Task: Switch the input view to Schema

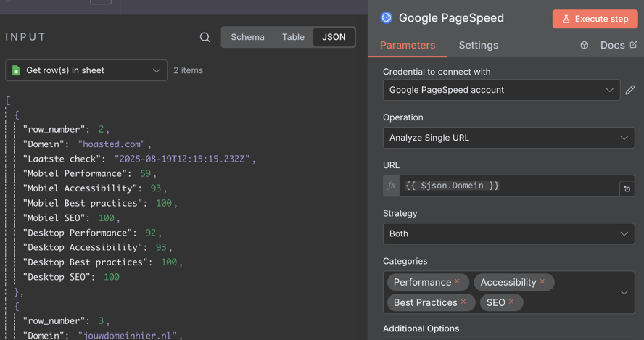Action: point(247,37)
